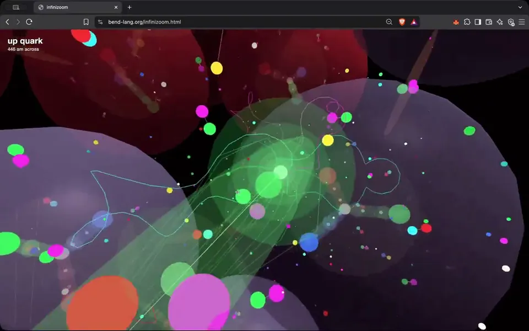This screenshot has width=529, height=331.
Task: Open a new tab
Action: [x=129, y=7]
